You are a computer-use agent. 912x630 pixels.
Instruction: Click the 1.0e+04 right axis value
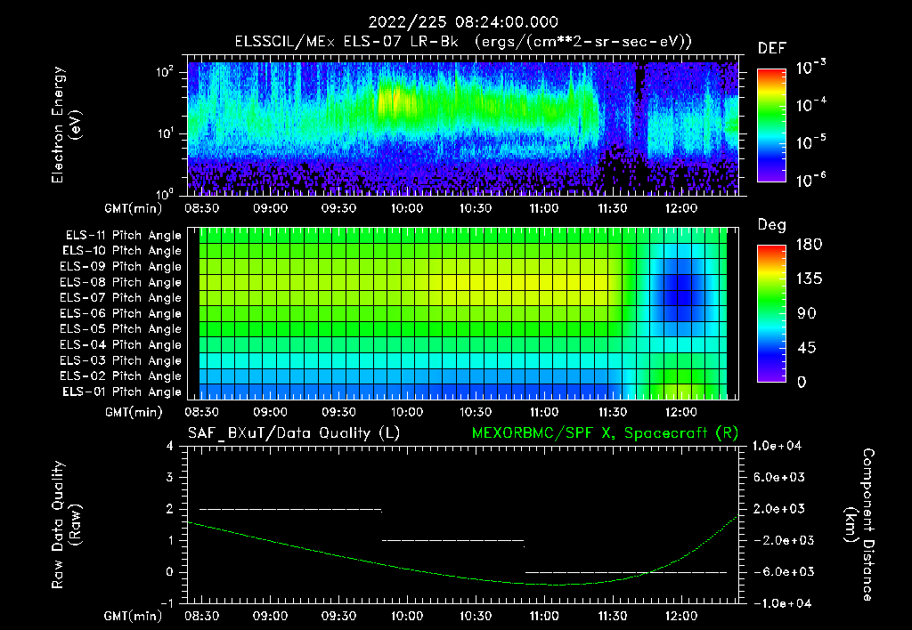[777, 446]
